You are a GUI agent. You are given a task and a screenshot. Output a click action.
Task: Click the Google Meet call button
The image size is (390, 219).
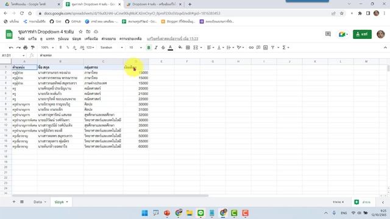click(343, 34)
